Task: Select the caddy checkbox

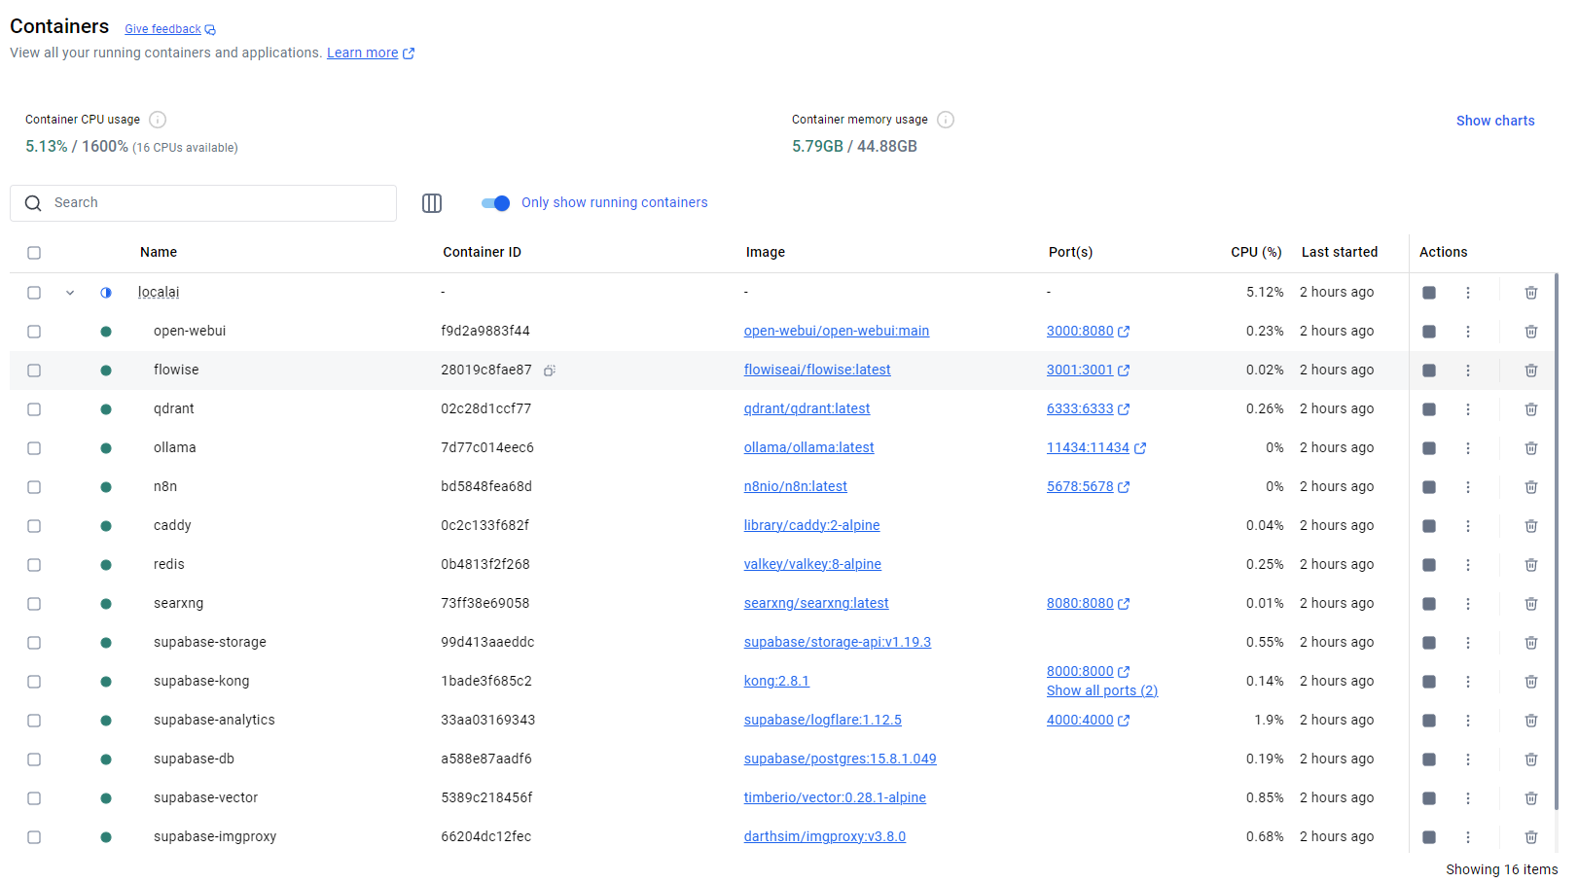Action: 34,526
